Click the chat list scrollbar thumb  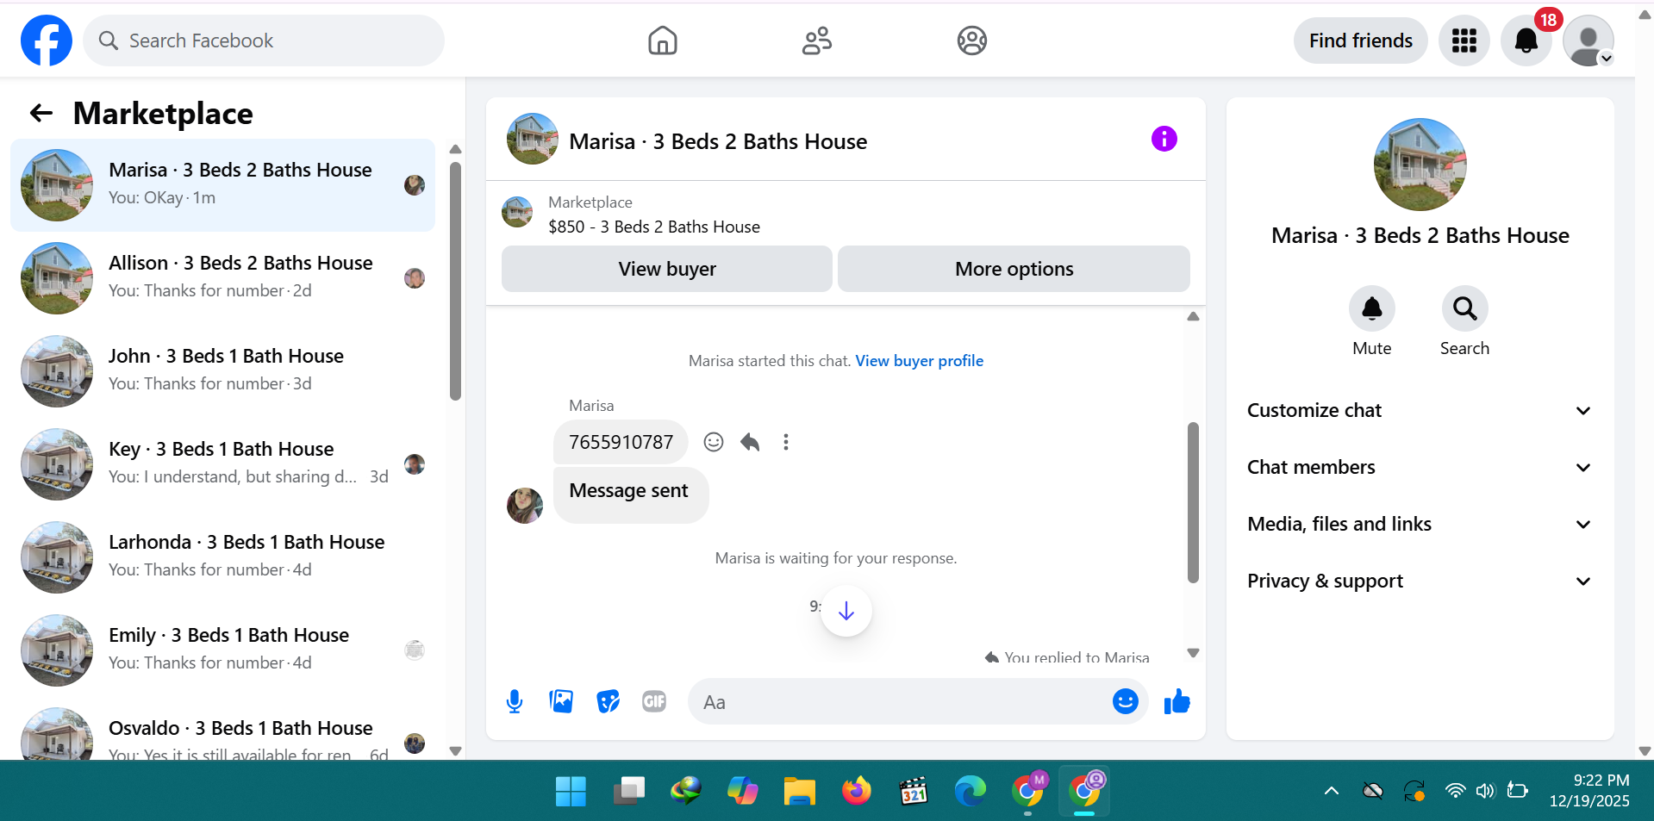tap(455, 281)
